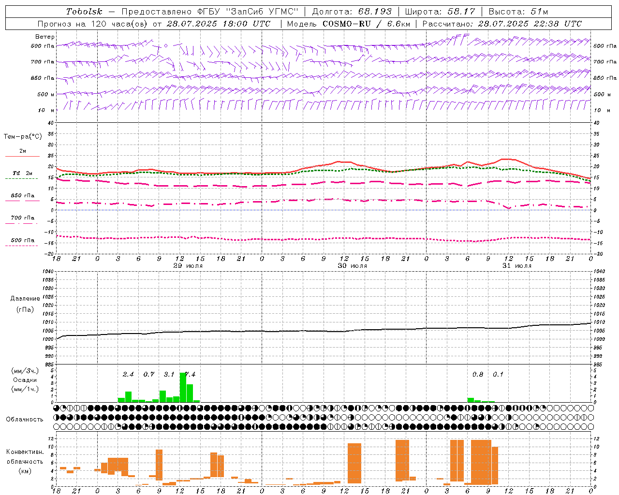The height and width of the screenshot is (495, 619).
Task: Click the "700 гПа" wind level label at right
Action: point(605,62)
